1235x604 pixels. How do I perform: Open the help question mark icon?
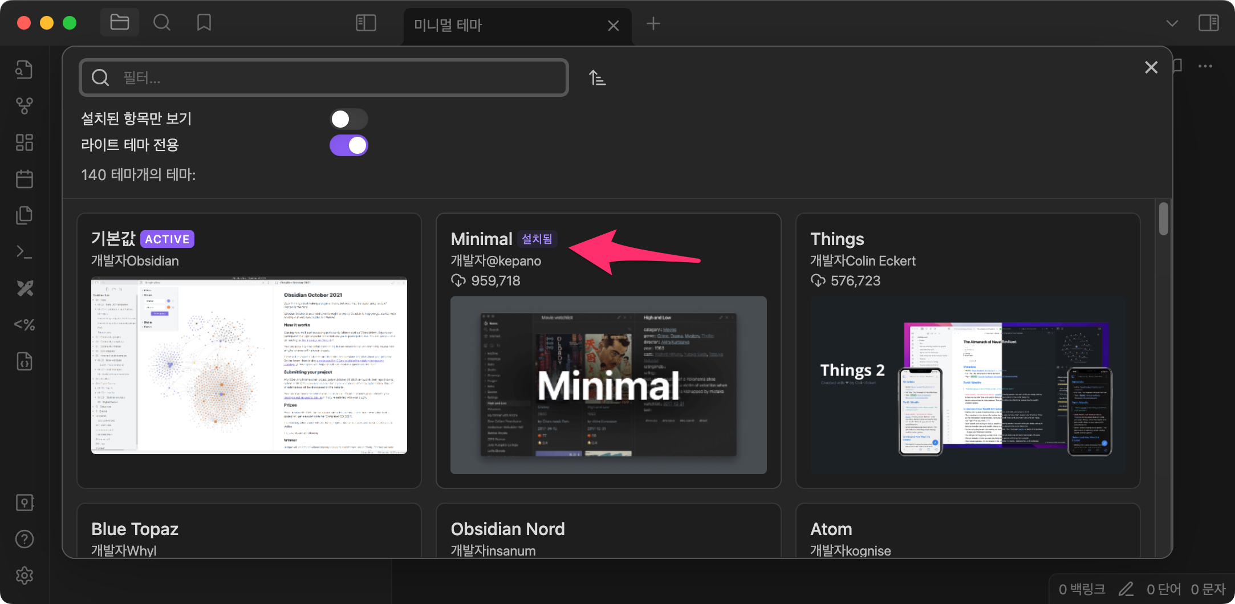coord(24,539)
